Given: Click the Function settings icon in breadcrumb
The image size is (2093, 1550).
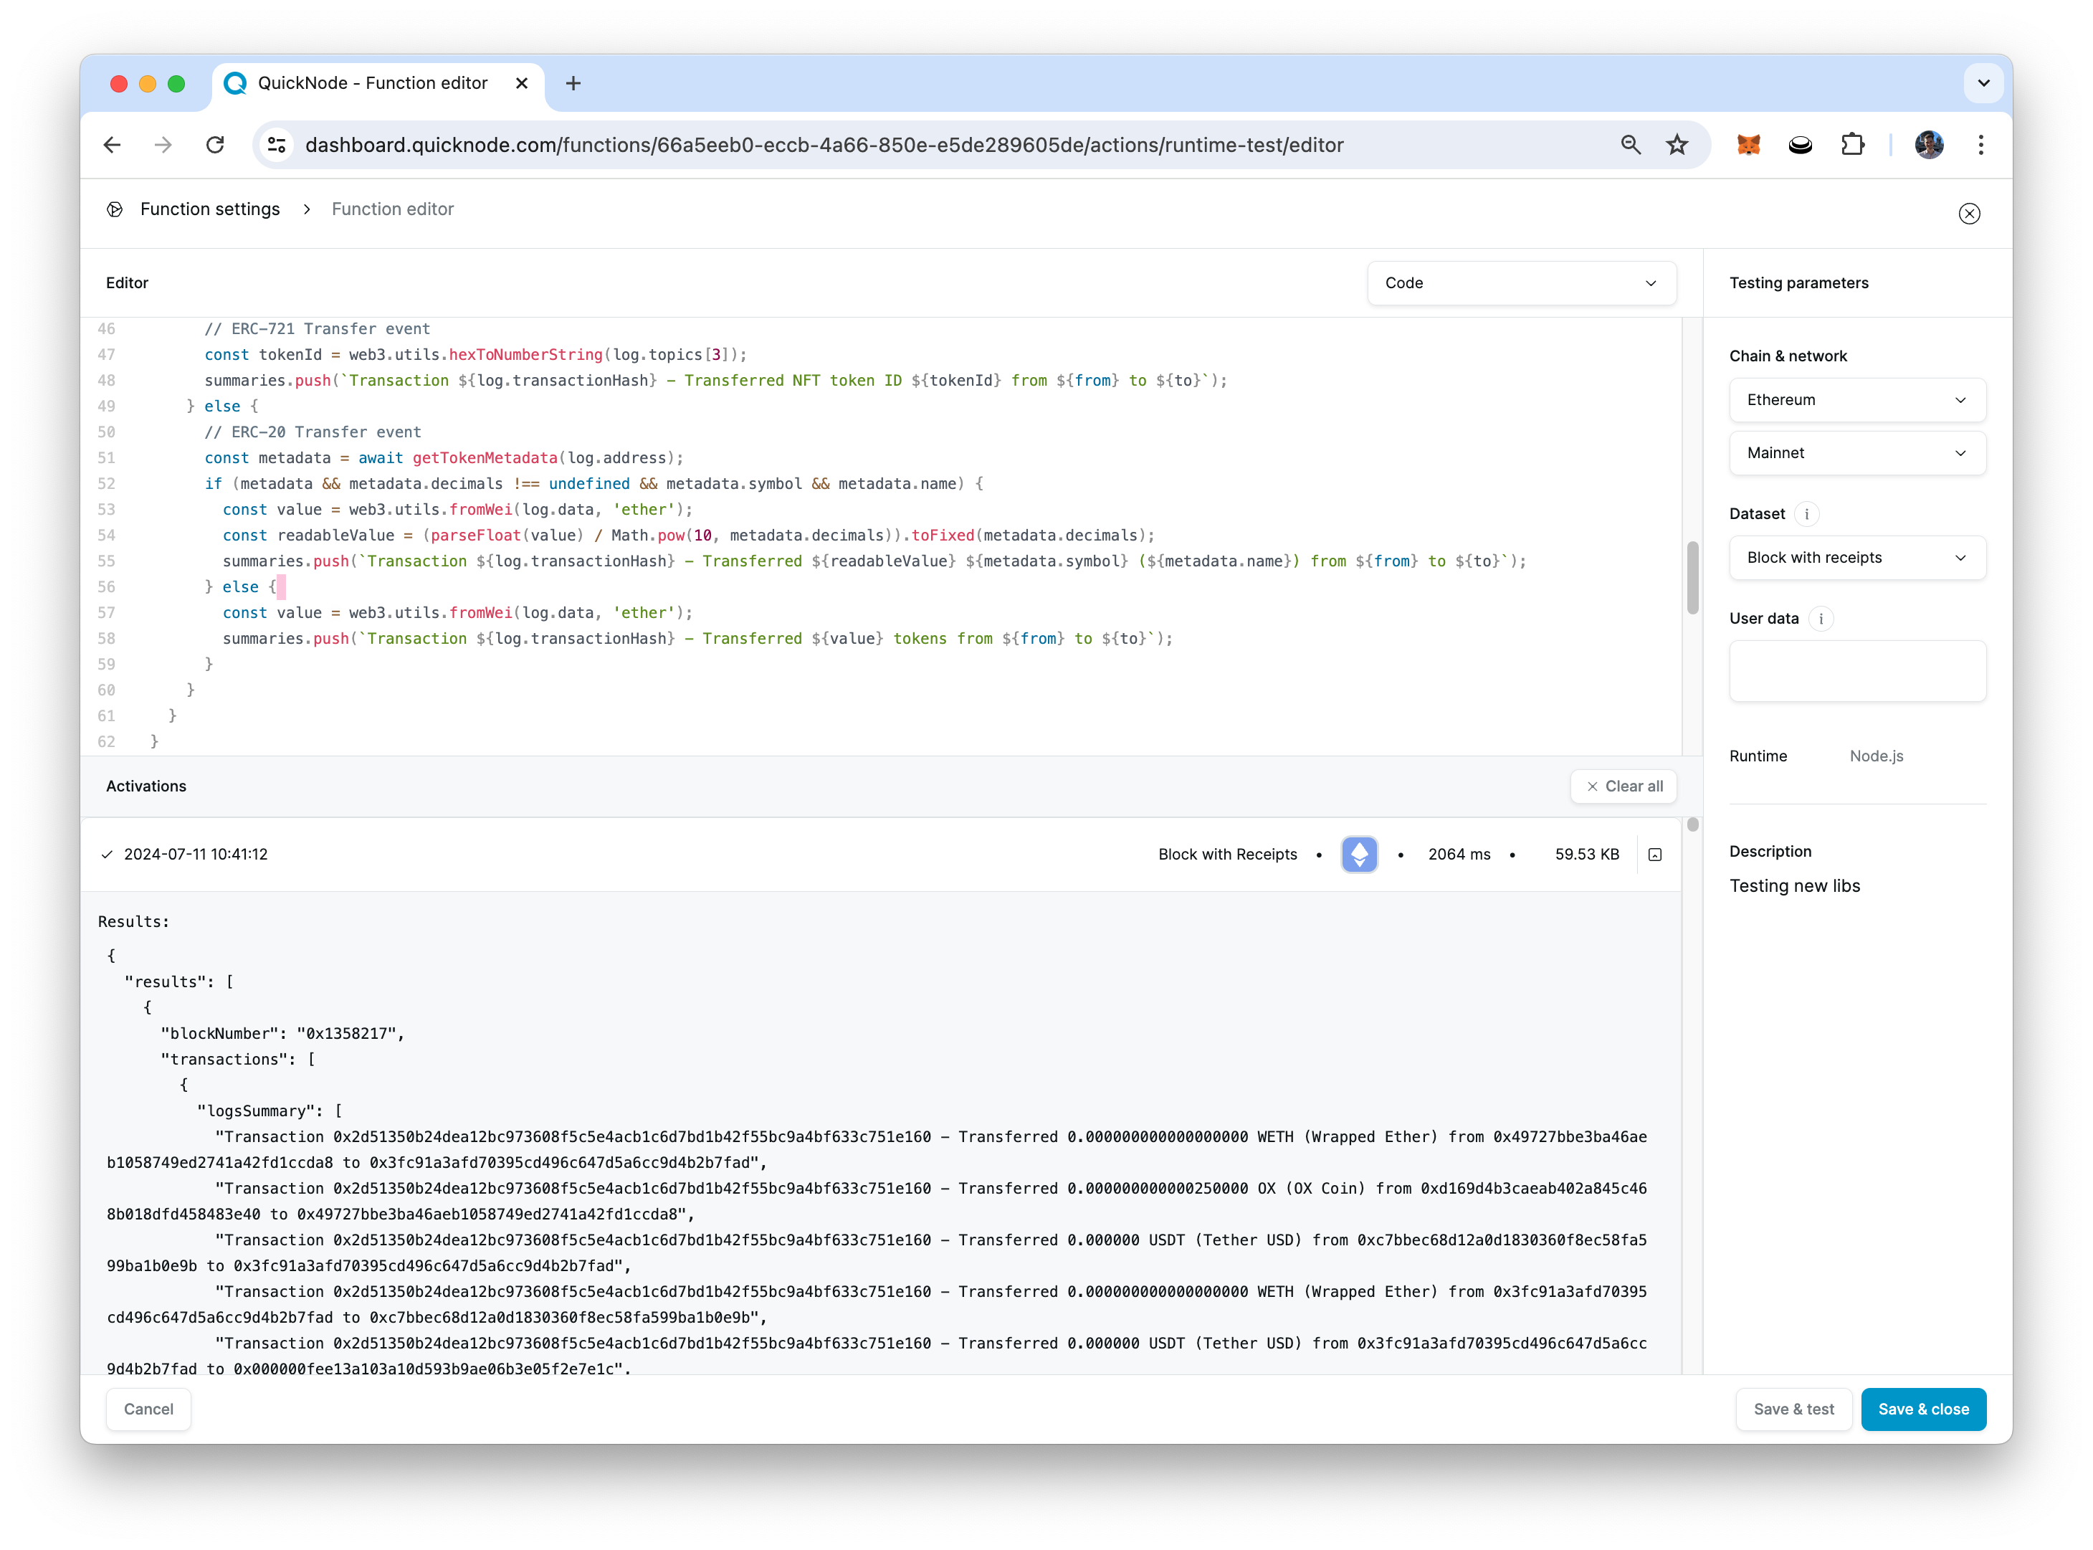Looking at the screenshot, I should pyautogui.click(x=115, y=209).
